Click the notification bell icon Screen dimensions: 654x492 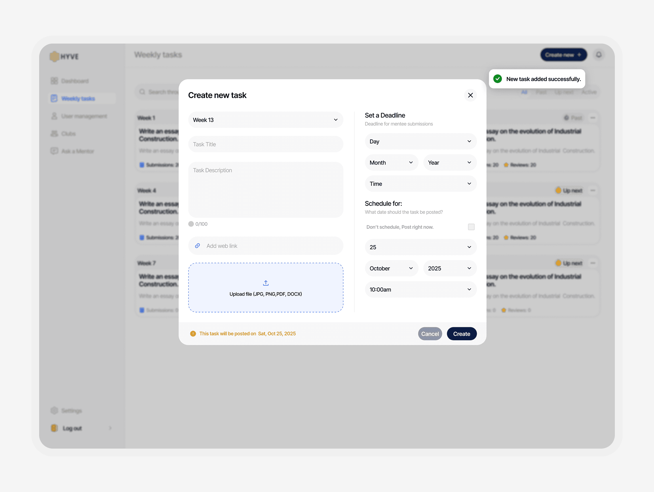pyautogui.click(x=599, y=55)
